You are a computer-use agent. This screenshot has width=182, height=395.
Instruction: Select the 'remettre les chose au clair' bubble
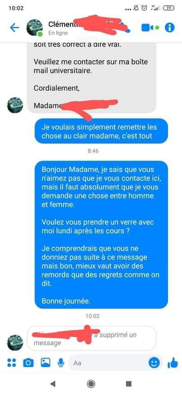[101, 131]
